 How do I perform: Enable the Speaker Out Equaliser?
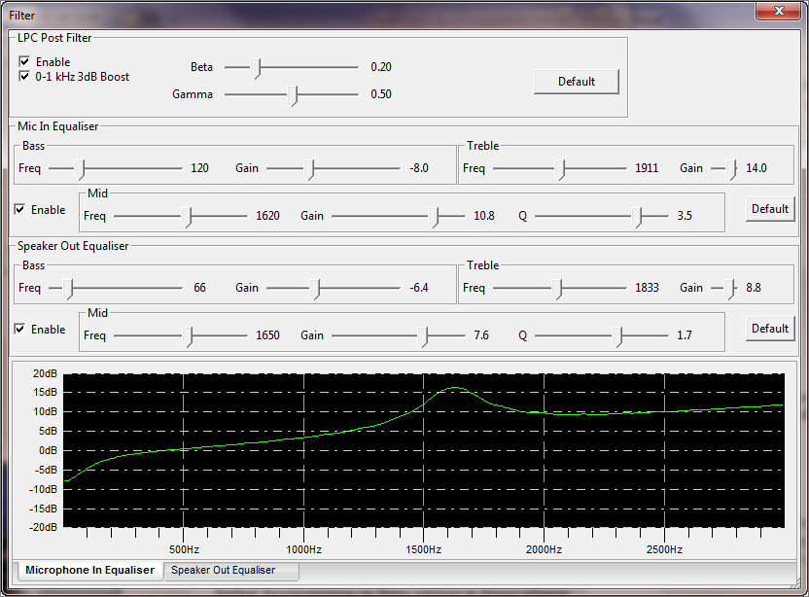22,329
